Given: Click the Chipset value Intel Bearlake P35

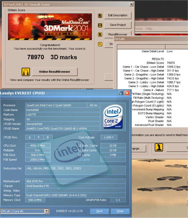Looking at the screenshot, I should pos(75,186).
